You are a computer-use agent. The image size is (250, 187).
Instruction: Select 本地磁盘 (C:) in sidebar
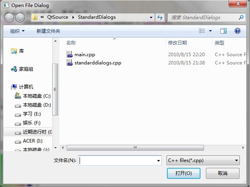click(x=33, y=96)
